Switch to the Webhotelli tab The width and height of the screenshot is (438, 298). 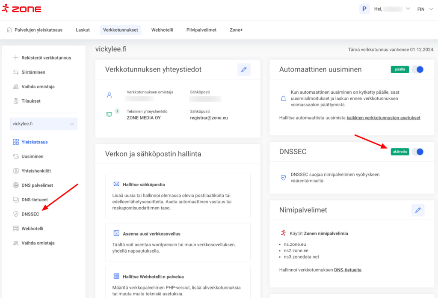(x=162, y=30)
